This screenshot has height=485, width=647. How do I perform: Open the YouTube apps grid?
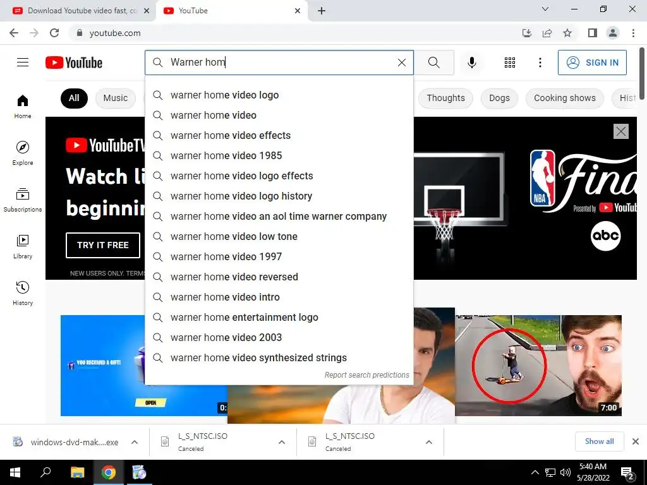click(510, 63)
